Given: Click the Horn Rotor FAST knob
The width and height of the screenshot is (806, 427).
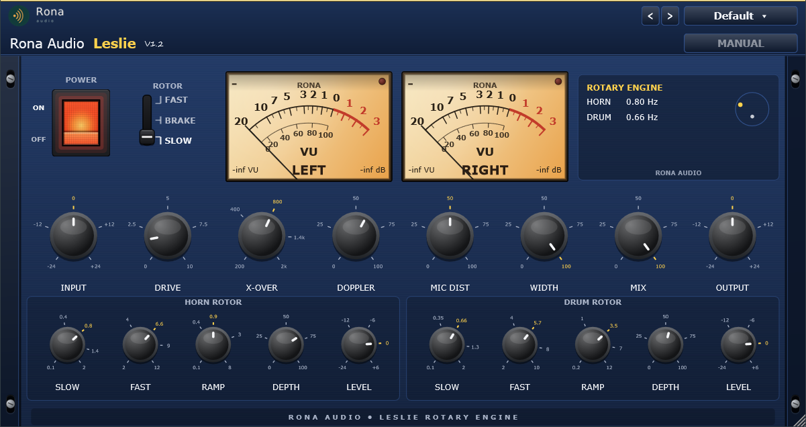Looking at the screenshot, I should pyautogui.click(x=140, y=345).
